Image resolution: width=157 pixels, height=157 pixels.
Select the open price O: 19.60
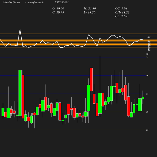point(58,8)
